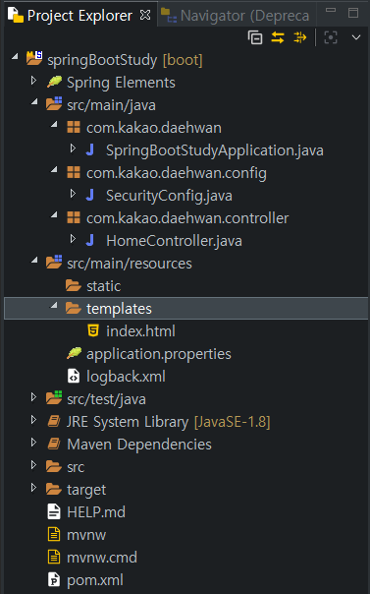Select the pom.xml label
Image resolution: width=370 pixels, height=594 pixels.
pos(95,580)
